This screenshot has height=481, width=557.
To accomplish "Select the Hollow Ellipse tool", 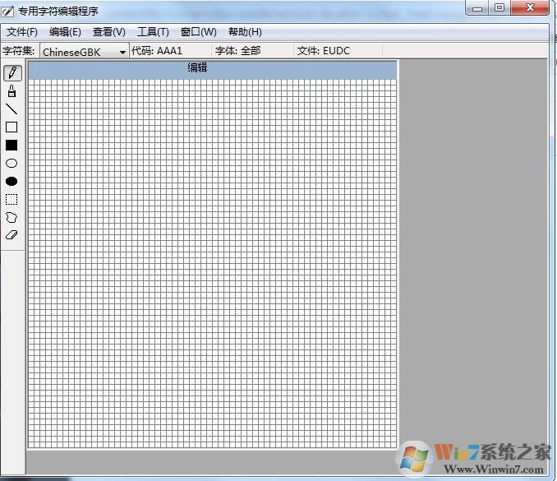I will [12, 164].
